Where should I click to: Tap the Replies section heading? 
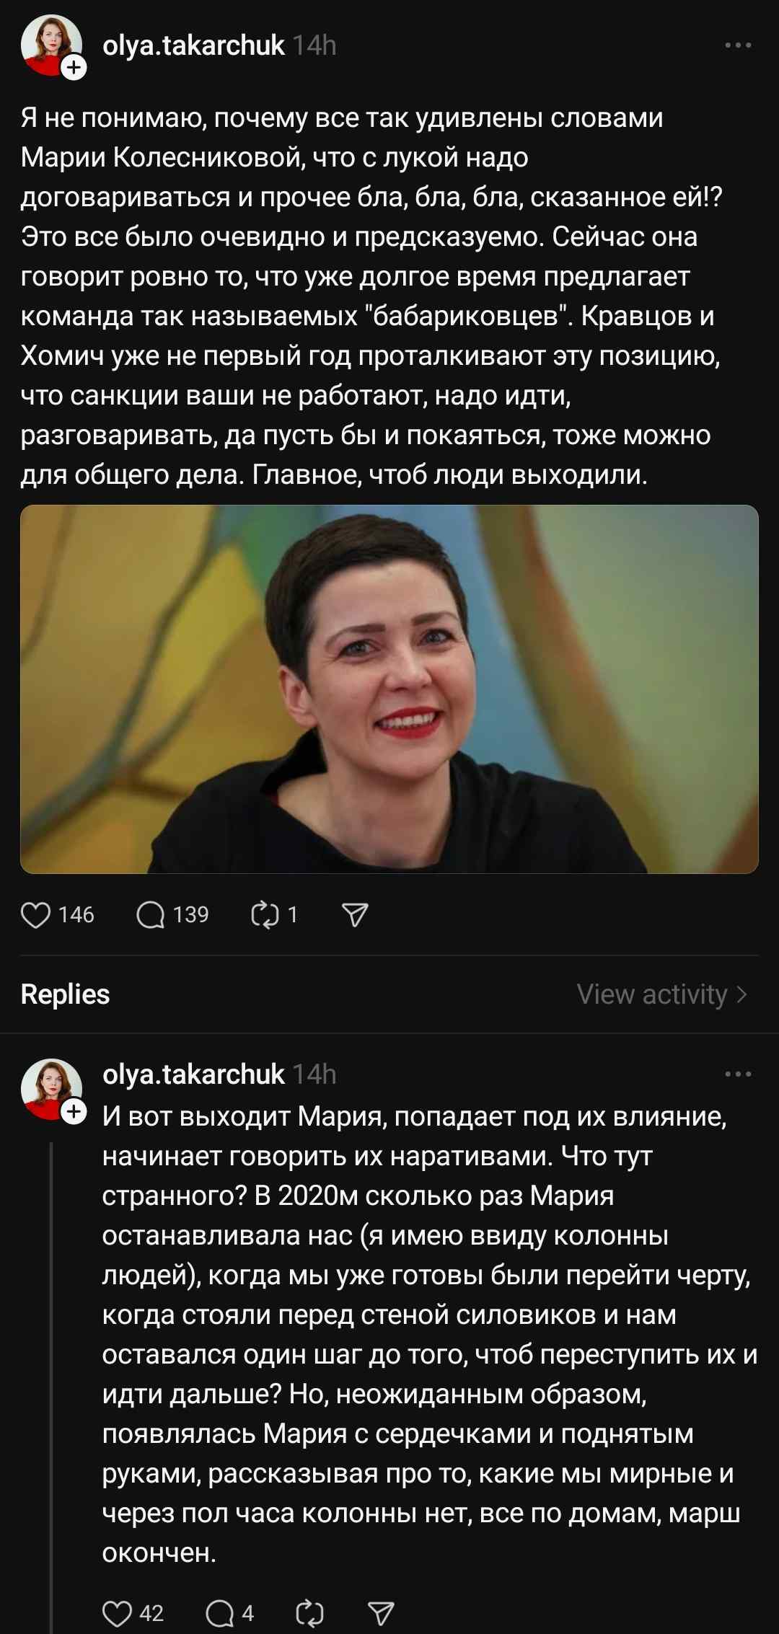(66, 994)
